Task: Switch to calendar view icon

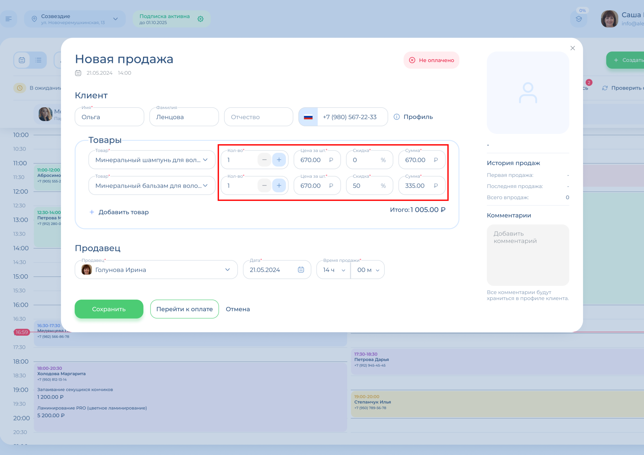Action: pos(22,60)
